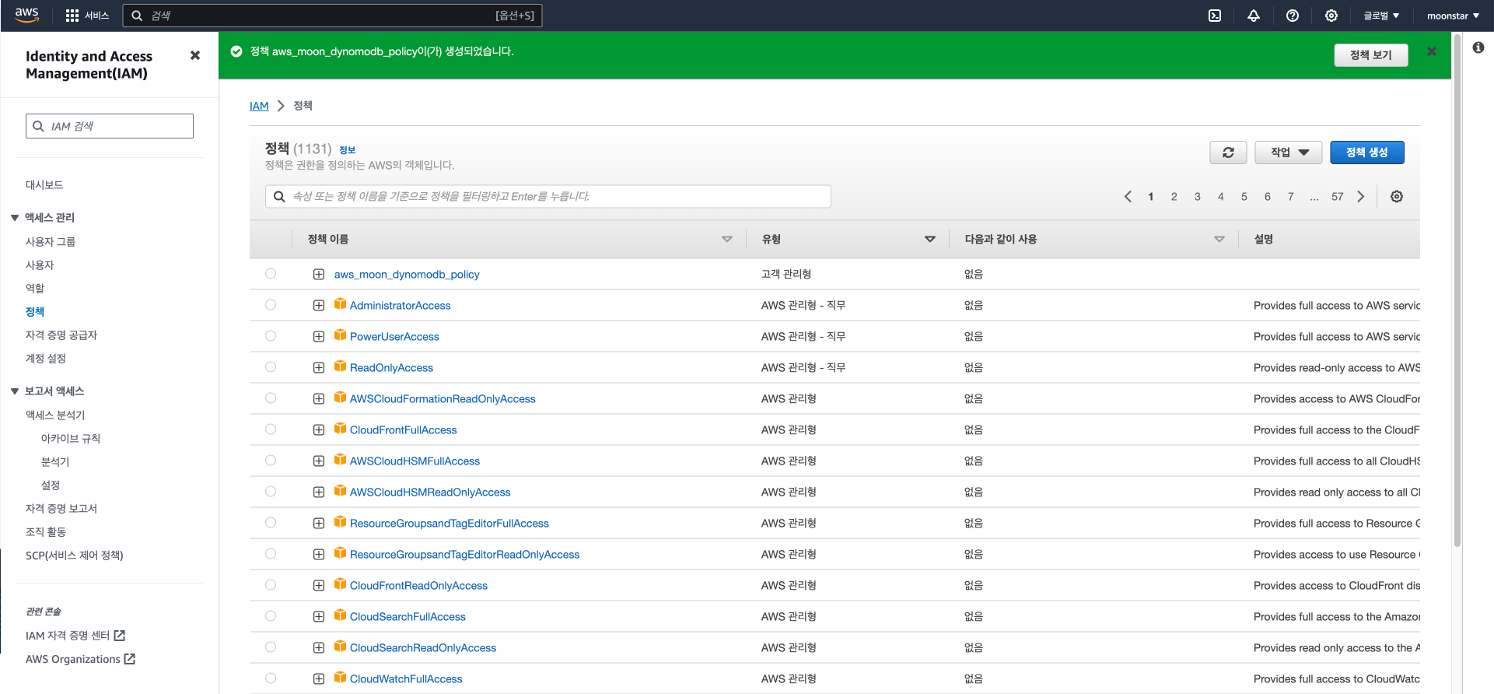
Task: Click the CloudSearchFullAccess orange box icon
Action: click(341, 615)
